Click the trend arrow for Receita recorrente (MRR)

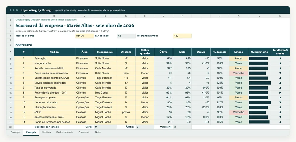[280, 68]
